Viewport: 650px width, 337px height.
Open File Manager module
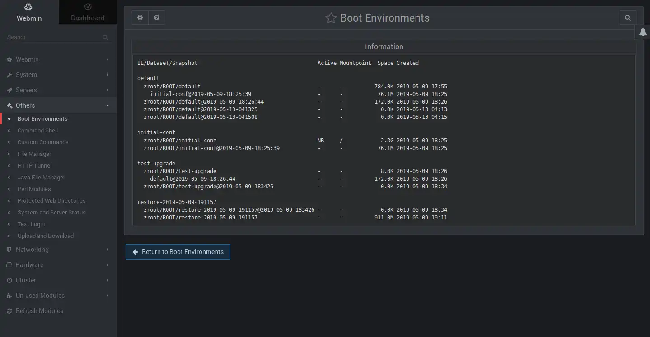click(x=34, y=154)
